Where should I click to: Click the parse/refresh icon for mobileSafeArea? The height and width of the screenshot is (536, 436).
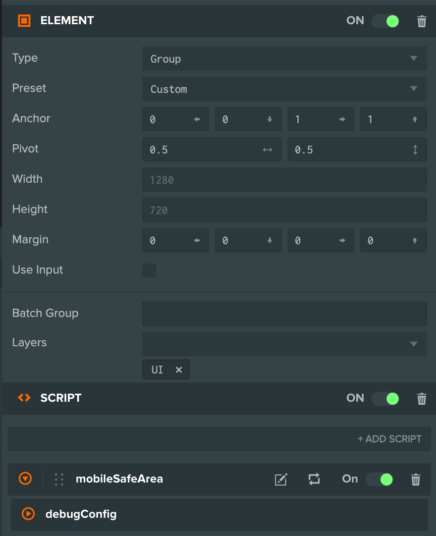(314, 479)
